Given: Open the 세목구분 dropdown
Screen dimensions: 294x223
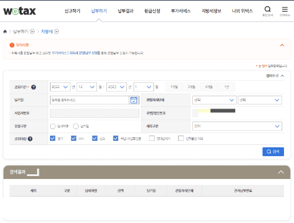Looking at the screenshot, I should click(238, 126).
